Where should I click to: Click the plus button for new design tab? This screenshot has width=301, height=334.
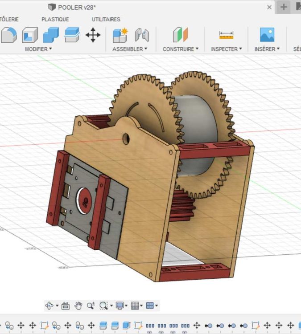click(x=284, y=7)
